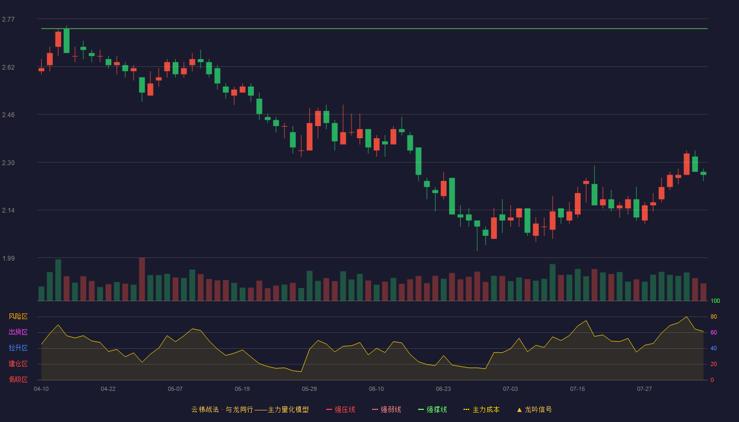This screenshot has width=739, height=422.
Task: Toggle the 强撑线 legend item
Action: click(x=432, y=409)
